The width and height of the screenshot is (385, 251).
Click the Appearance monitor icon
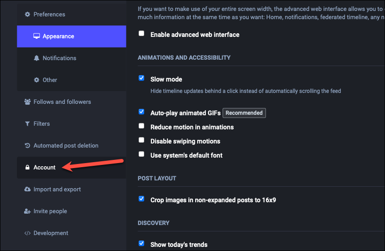tap(36, 36)
